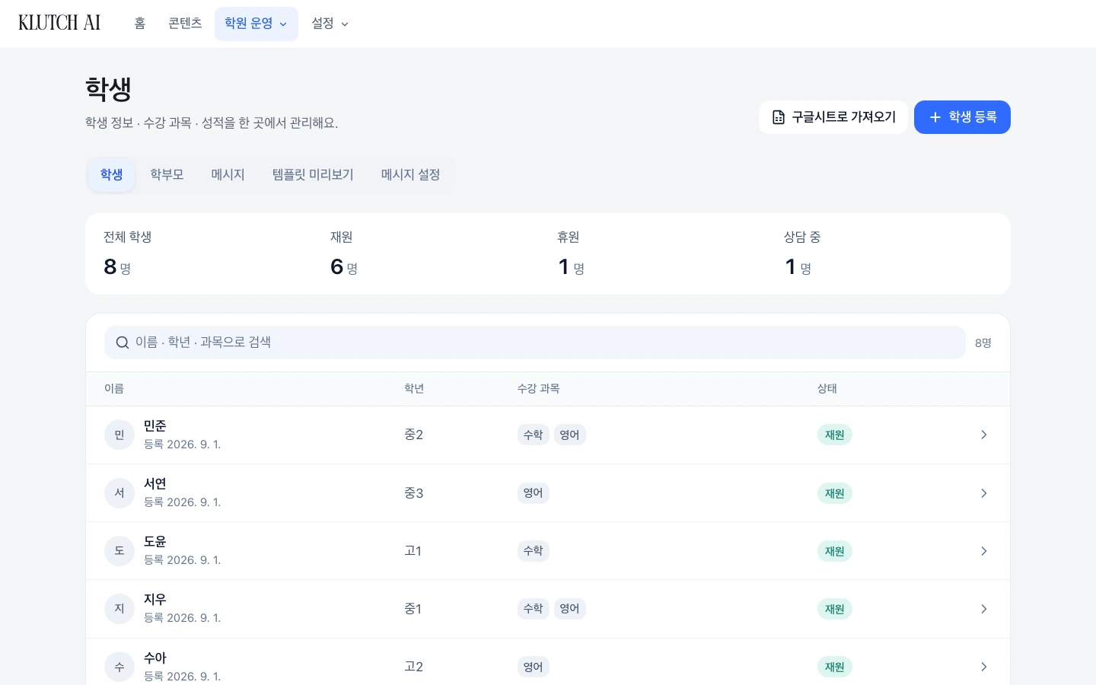The image size is (1096, 685).
Task: Click 지우's 영어 subject tag
Action: (x=569, y=609)
